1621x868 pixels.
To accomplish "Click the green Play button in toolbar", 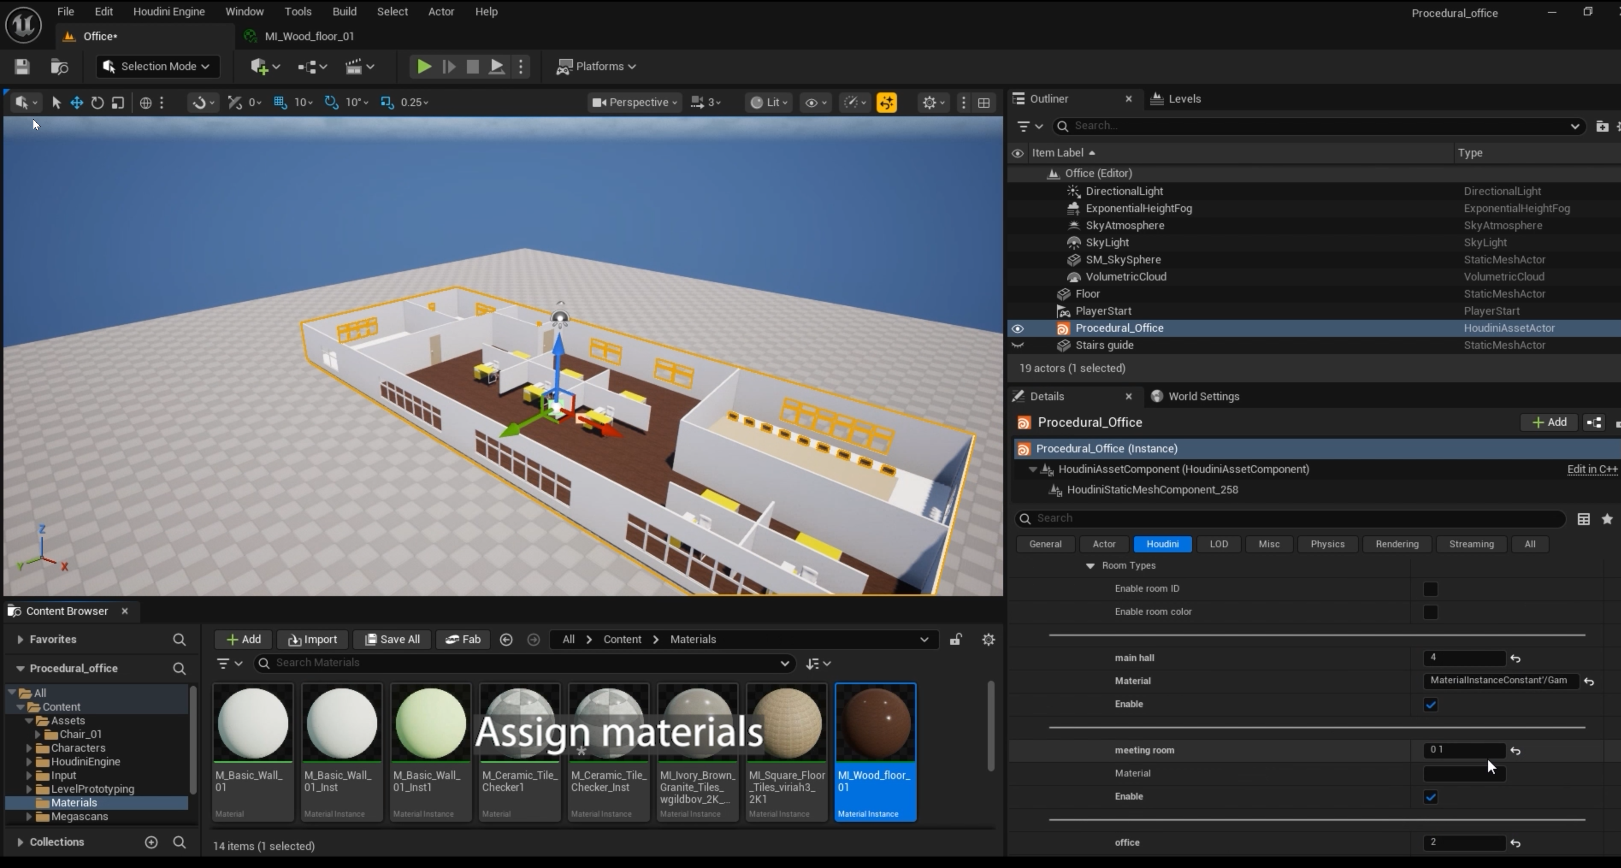I will point(423,67).
